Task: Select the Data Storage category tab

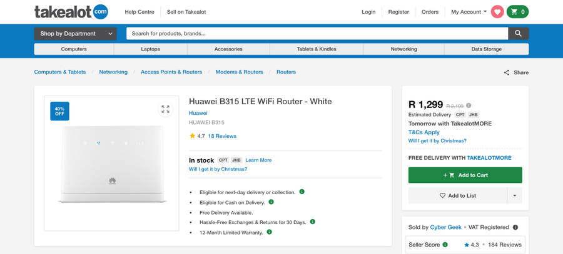Action: 486,49
